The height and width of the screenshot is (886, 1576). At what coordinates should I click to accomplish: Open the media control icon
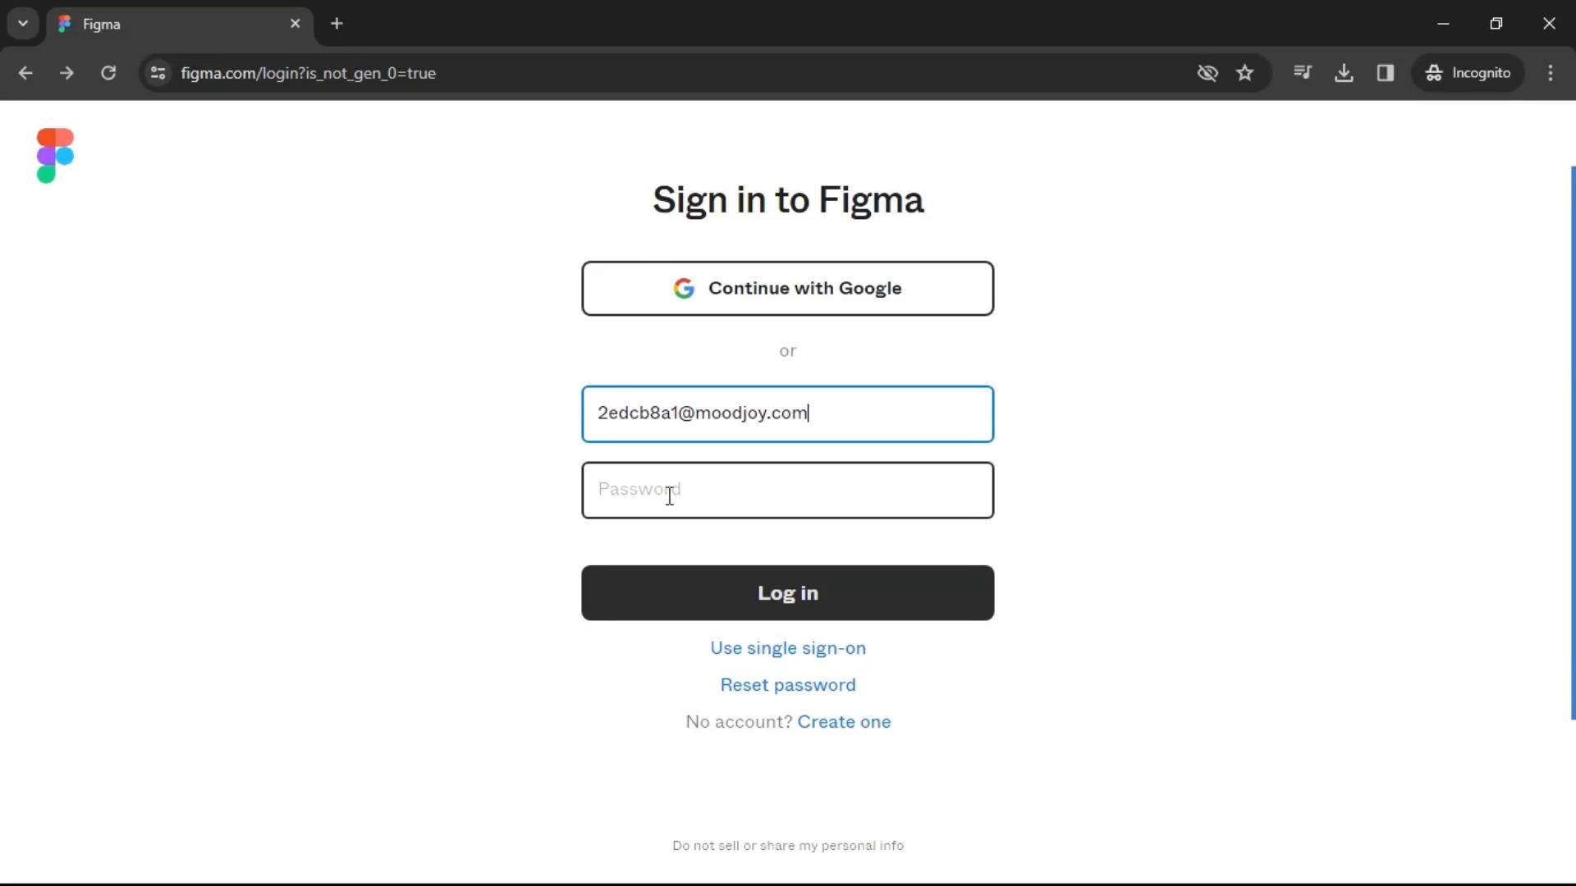click(x=1303, y=73)
